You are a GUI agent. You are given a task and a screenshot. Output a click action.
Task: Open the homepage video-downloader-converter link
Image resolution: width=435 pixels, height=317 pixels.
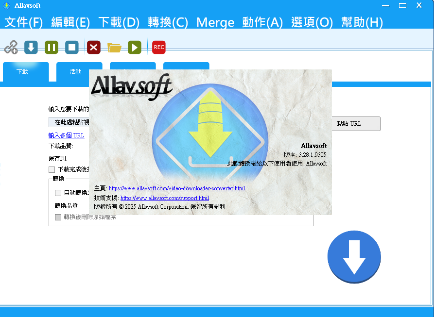(177, 188)
